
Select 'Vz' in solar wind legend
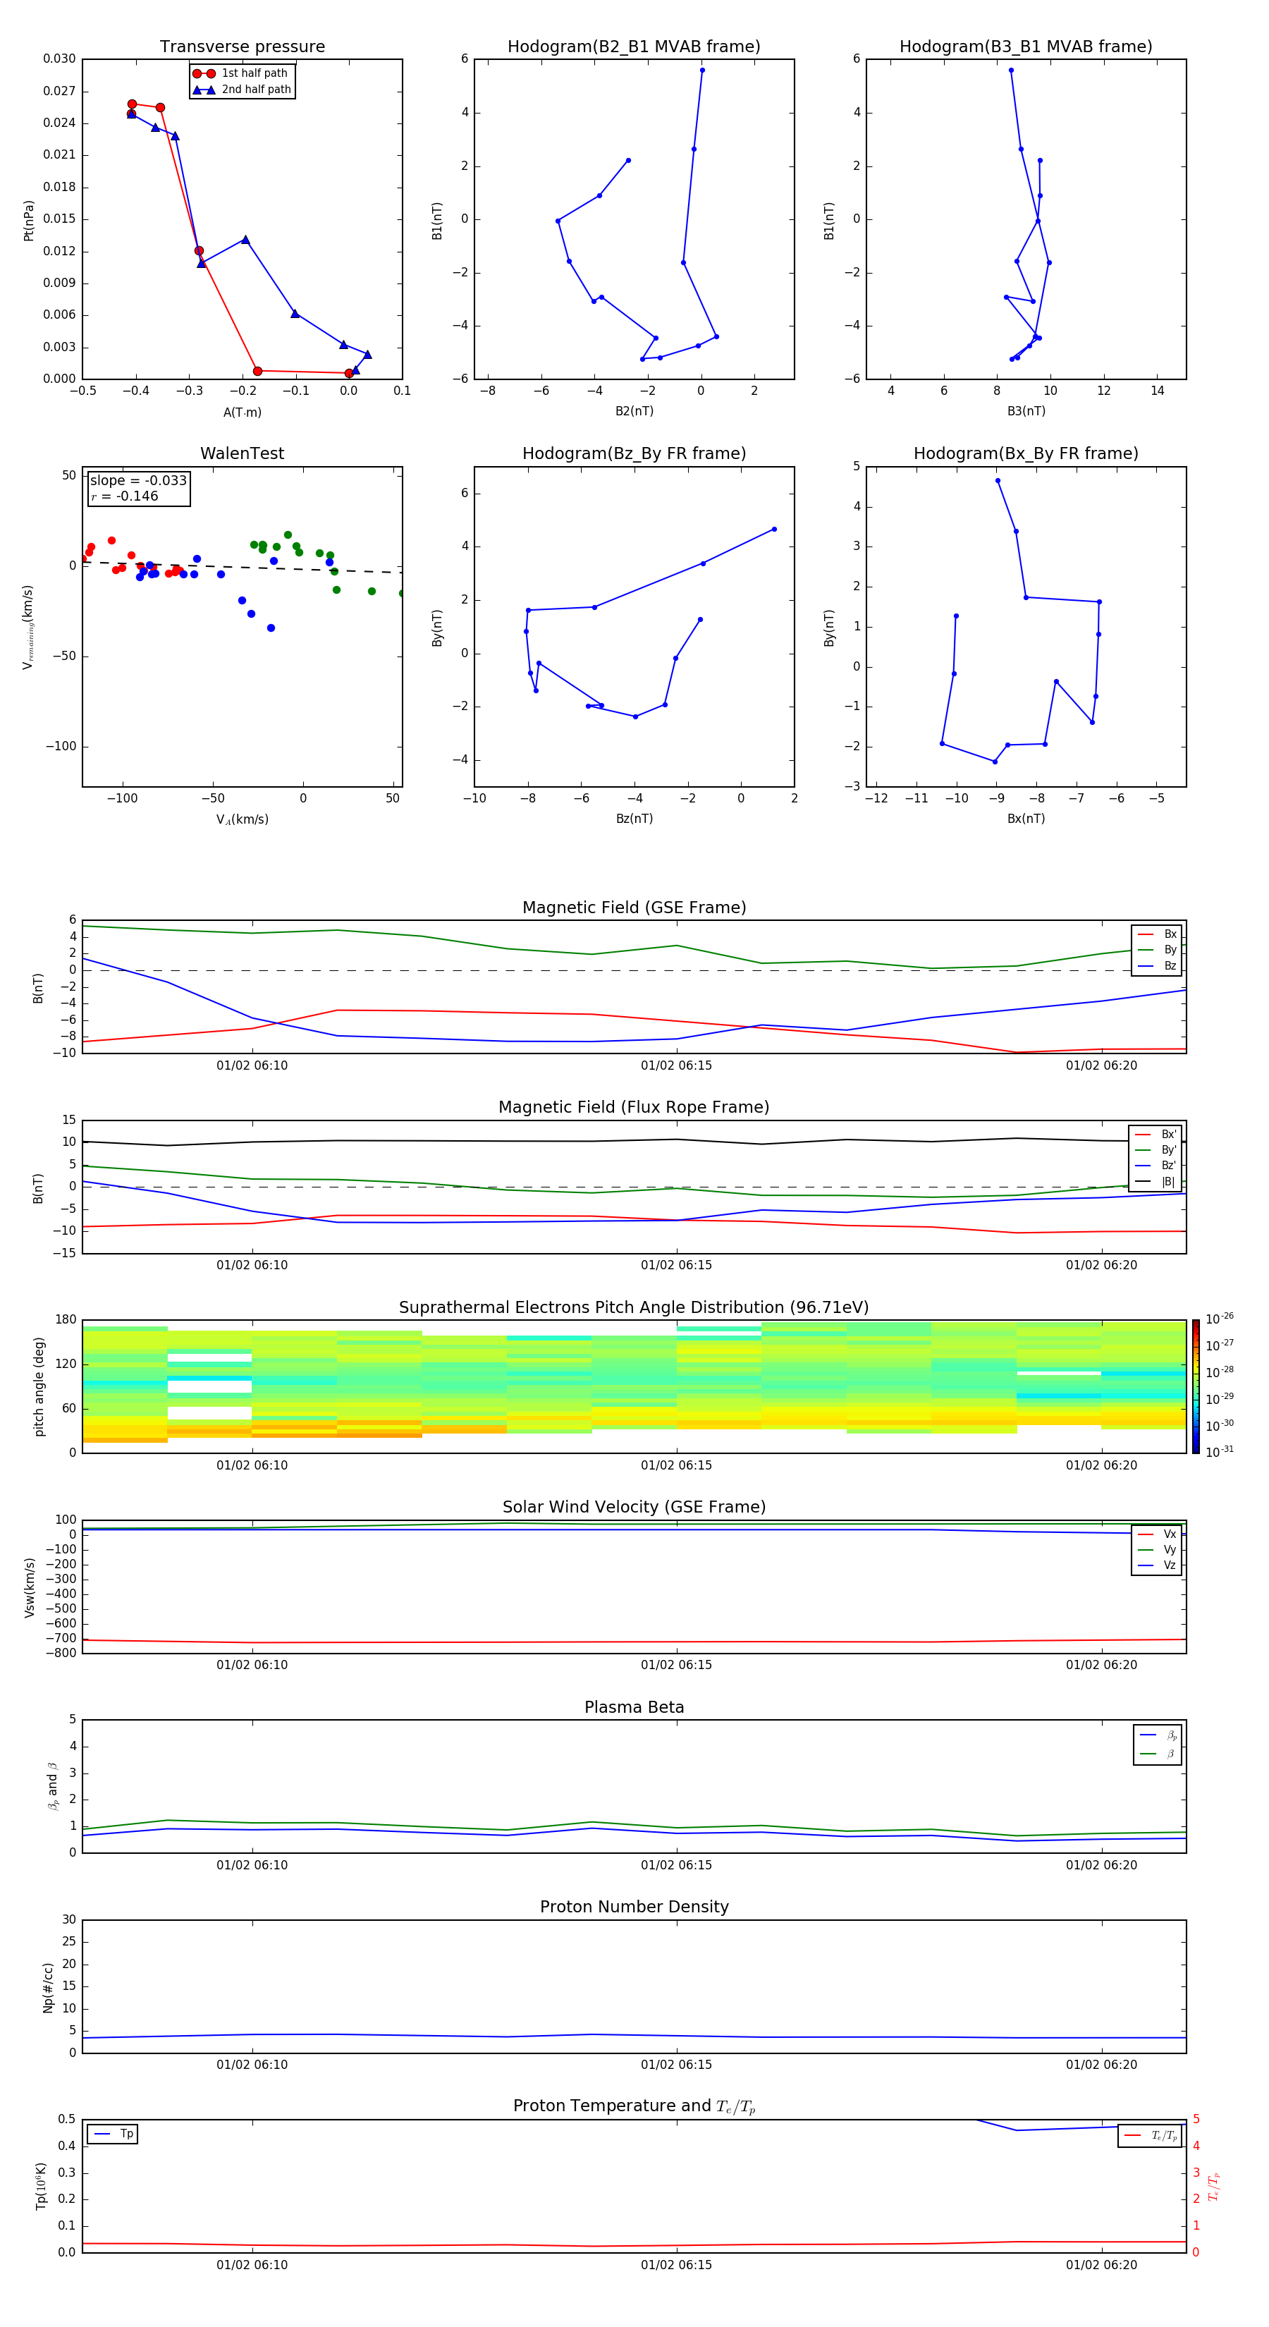point(1157,1565)
